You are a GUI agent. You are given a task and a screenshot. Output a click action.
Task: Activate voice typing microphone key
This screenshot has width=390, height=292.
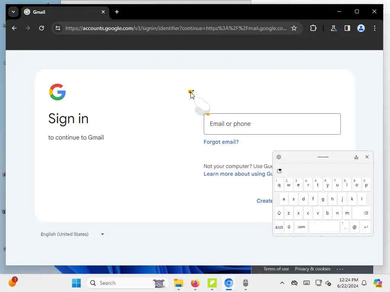[289, 227]
